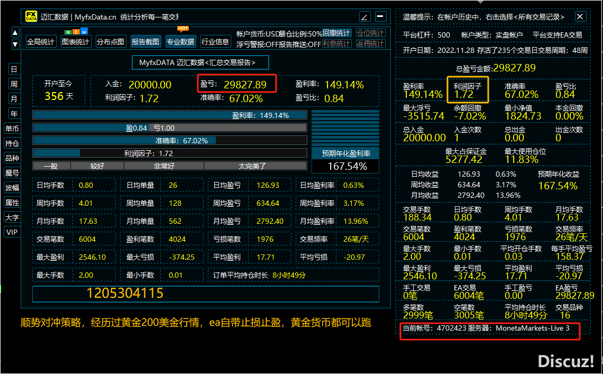The image size is (603, 374).
Task: Open the 图表统计 tab
Action: coord(75,42)
